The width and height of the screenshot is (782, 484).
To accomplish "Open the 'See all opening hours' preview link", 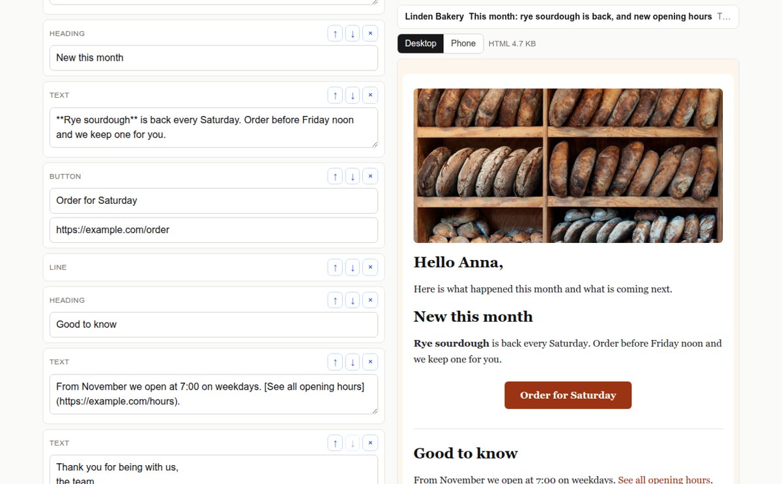I will coord(664,480).
